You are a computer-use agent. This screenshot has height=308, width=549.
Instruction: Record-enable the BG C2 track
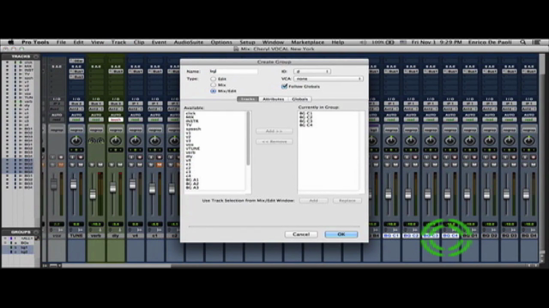pyautogui.click(x=415, y=157)
